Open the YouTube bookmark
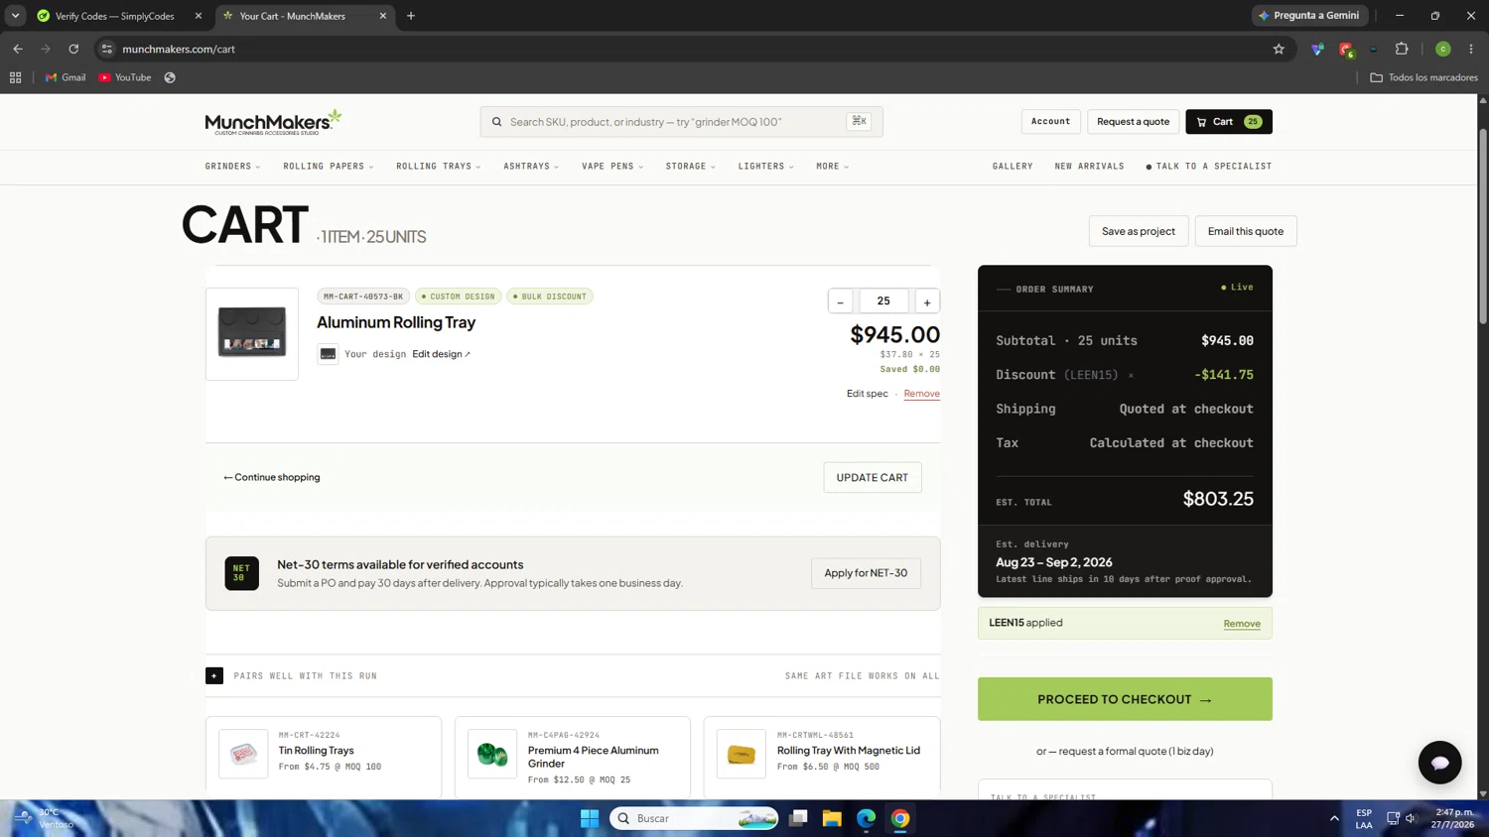This screenshot has width=1489, height=837. coord(125,77)
